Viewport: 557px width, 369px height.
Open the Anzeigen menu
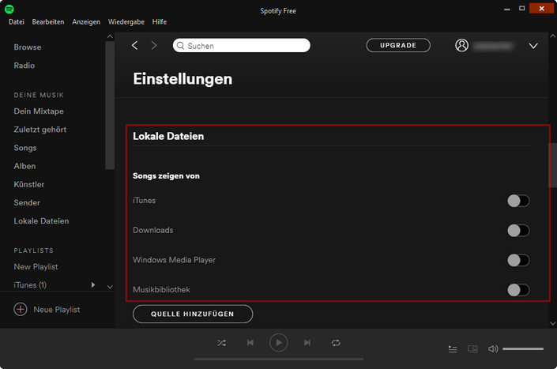[86, 22]
